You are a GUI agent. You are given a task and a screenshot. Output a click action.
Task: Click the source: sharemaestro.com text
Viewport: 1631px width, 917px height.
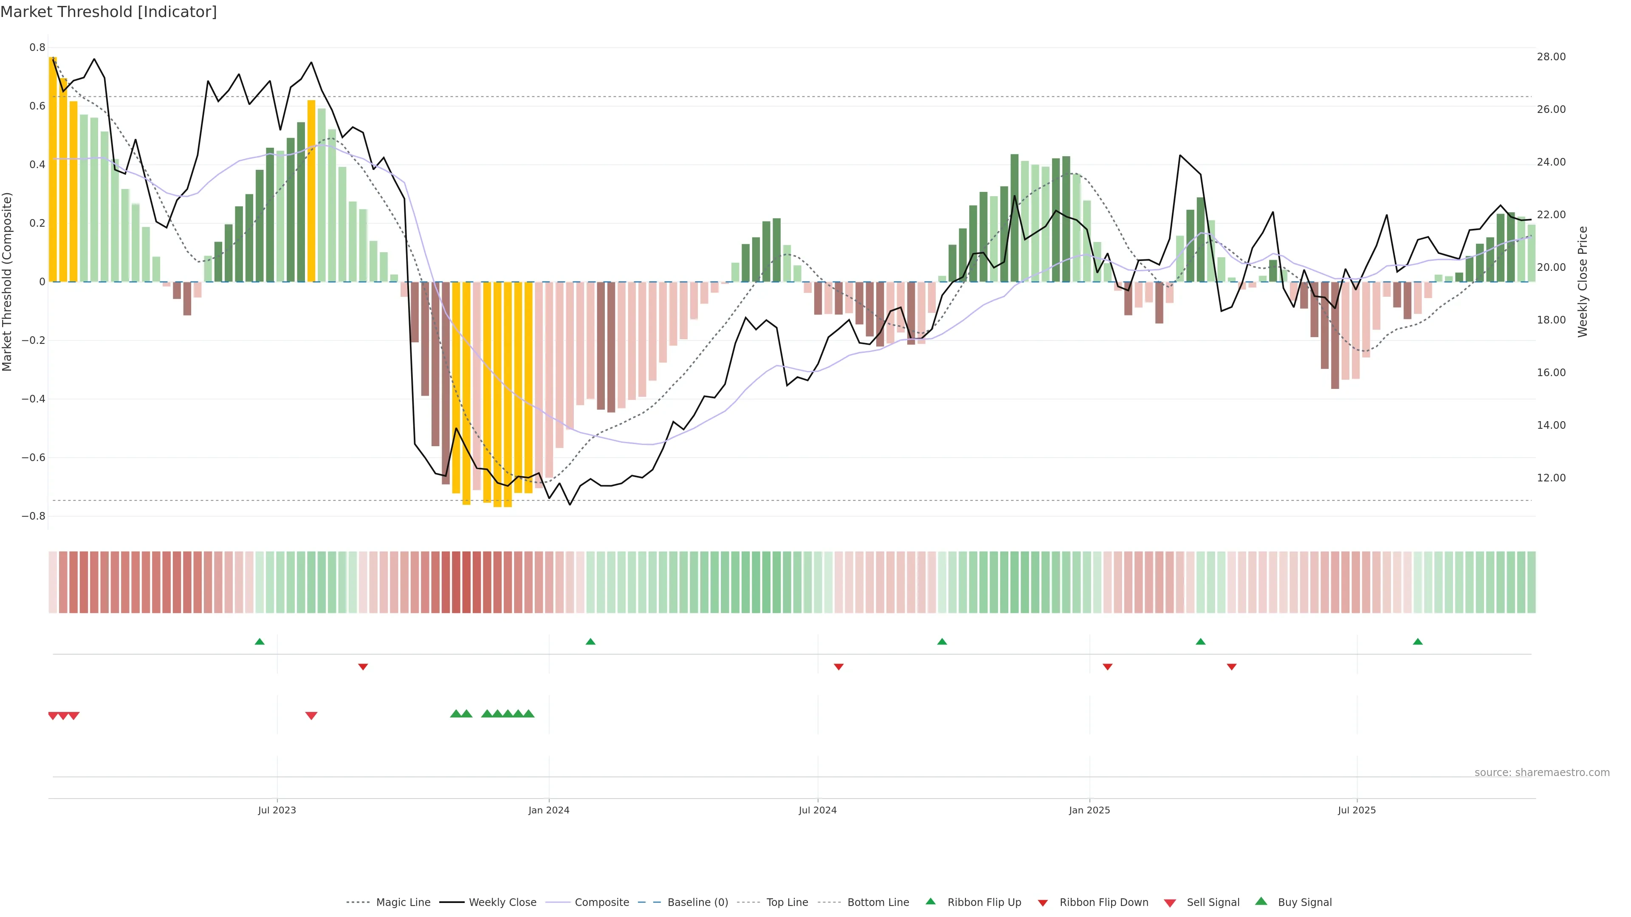coord(1542,772)
